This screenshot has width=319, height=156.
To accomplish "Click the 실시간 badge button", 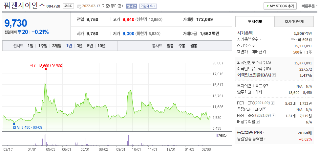I will click(x=131, y=6).
